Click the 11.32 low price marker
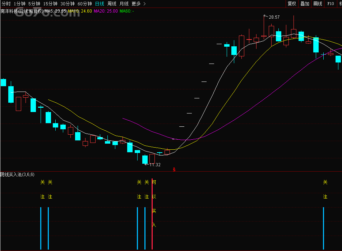The image size is (342, 251). tap(155, 165)
